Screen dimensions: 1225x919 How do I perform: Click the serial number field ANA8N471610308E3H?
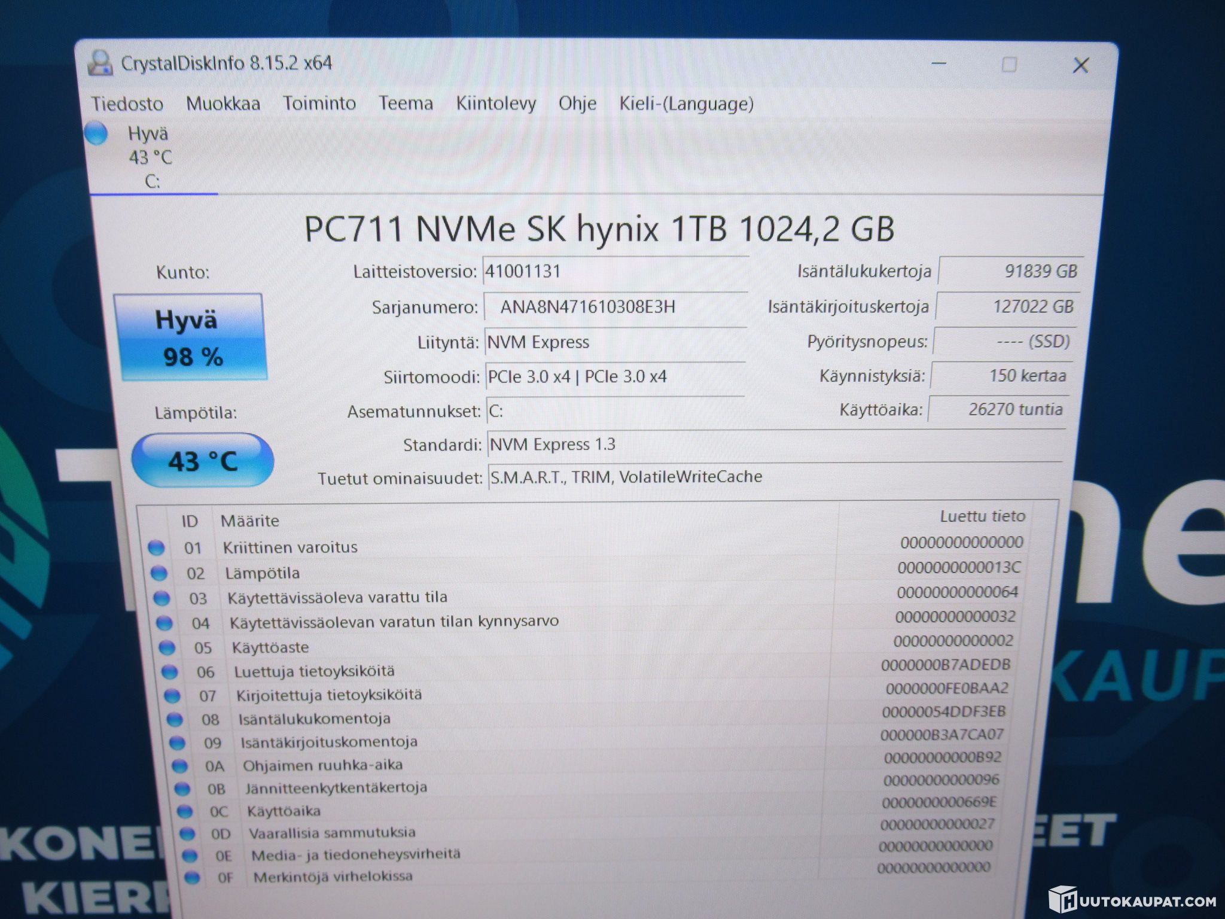coord(615,307)
